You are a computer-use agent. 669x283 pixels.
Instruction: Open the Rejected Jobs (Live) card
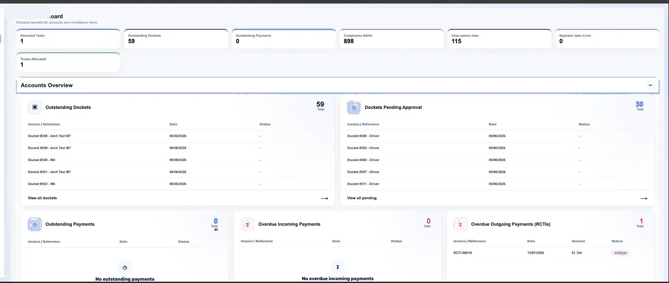[x=608, y=39]
